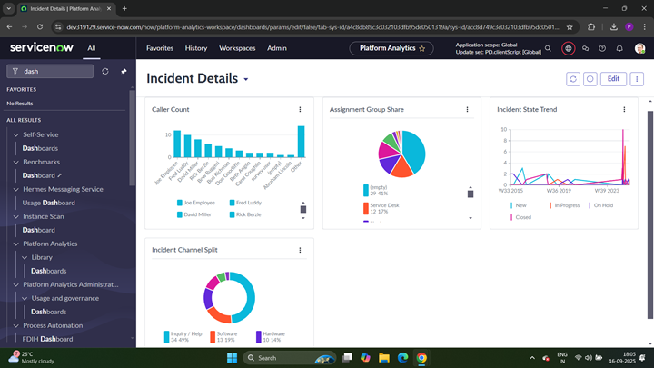Open Chrome extensions puzzle icon

pyautogui.click(x=591, y=27)
